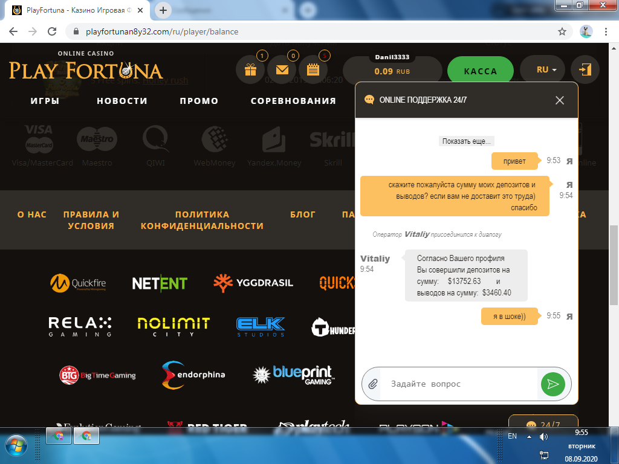Click the page vertical scrollbar
619x464 pixels.
coord(614,265)
